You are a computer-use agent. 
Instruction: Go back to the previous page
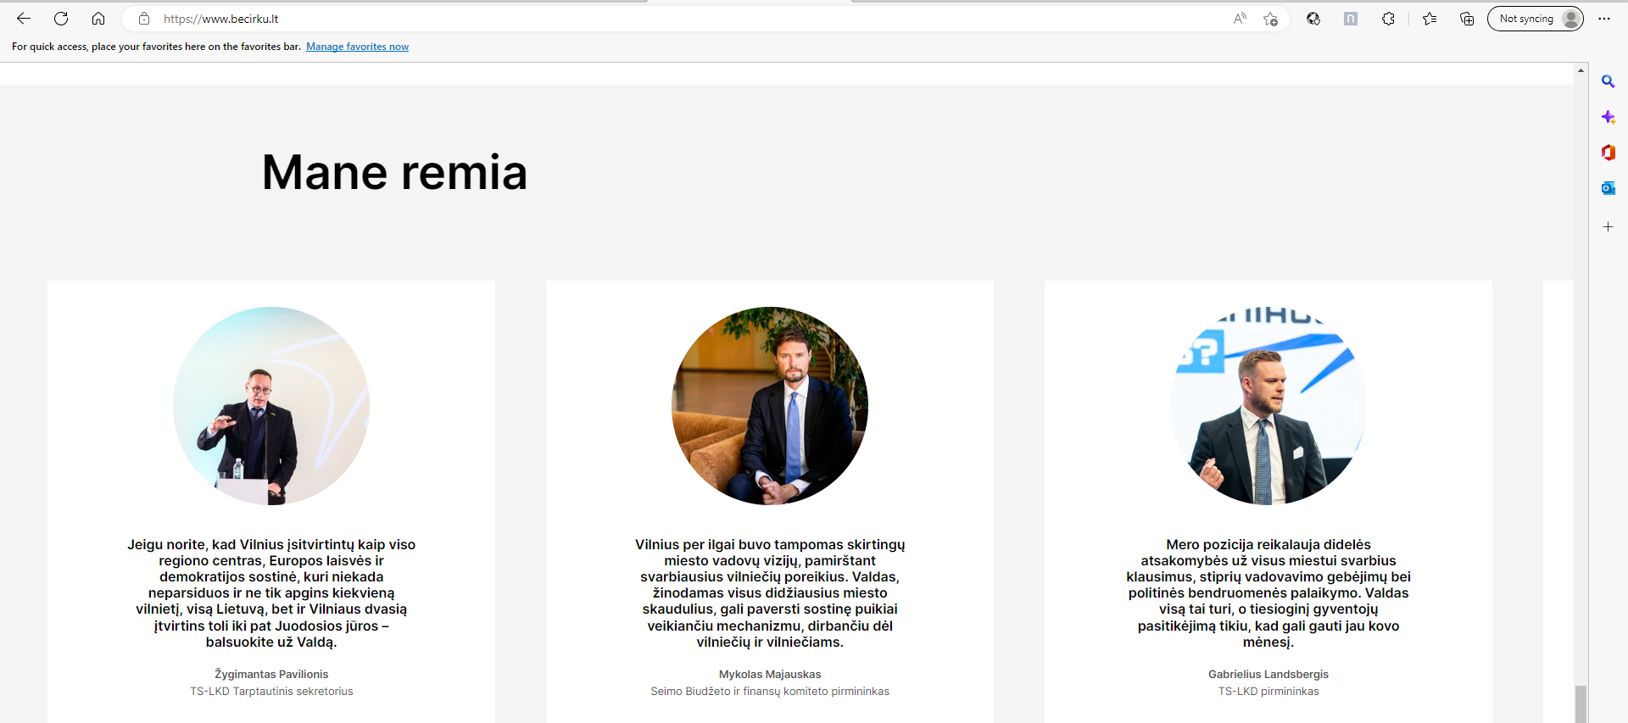24,19
